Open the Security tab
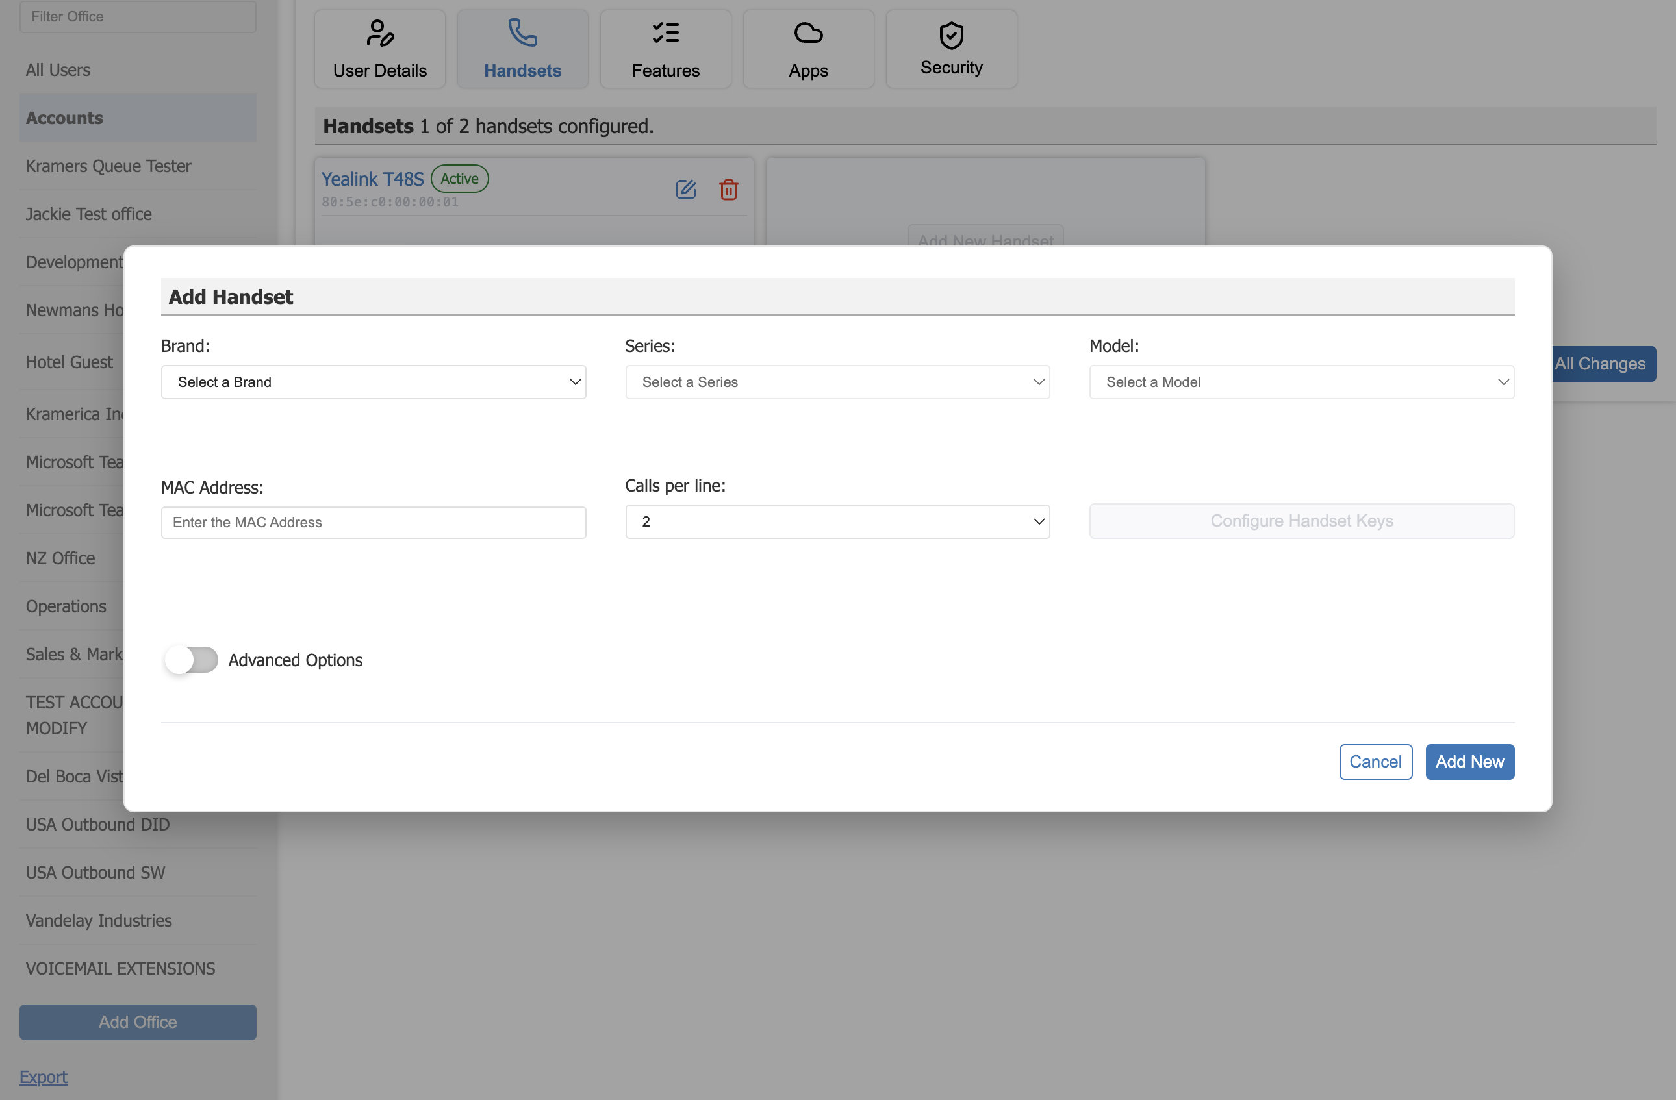The image size is (1676, 1100). (952, 49)
